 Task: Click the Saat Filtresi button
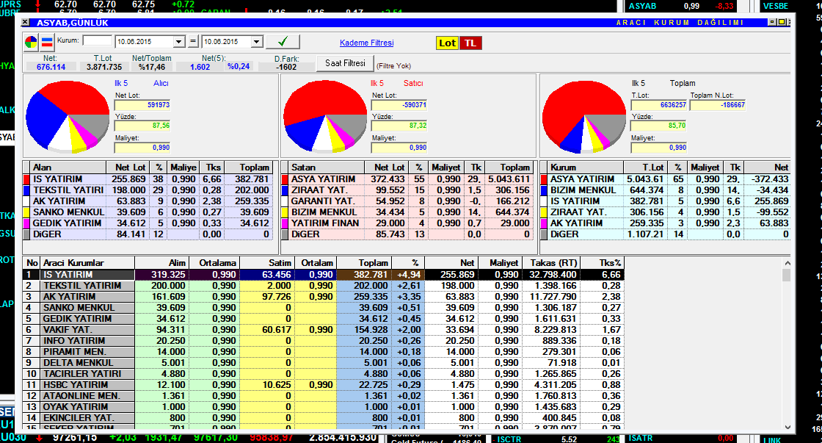(345, 63)
